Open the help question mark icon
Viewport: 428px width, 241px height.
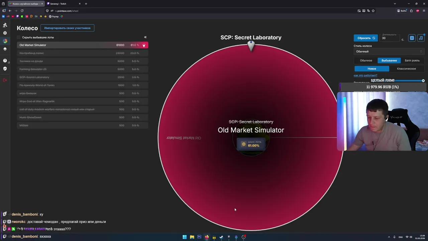click(x=5, y=61)
